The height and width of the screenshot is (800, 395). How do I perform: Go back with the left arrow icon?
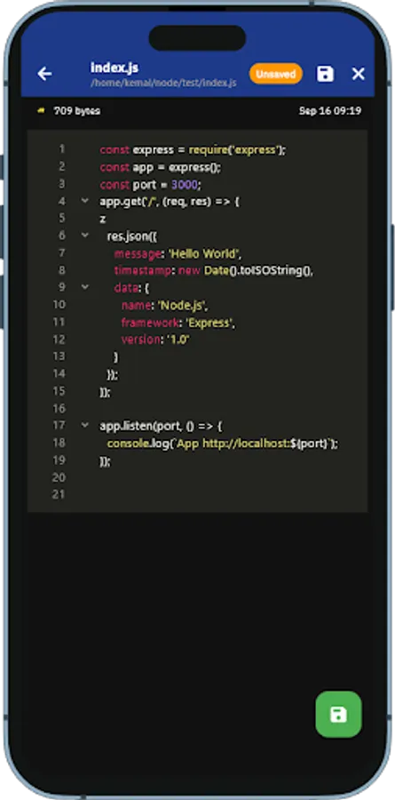tap(45, 74)
